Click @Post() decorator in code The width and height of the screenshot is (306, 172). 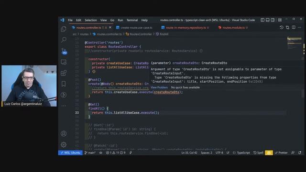pos(95,80)
